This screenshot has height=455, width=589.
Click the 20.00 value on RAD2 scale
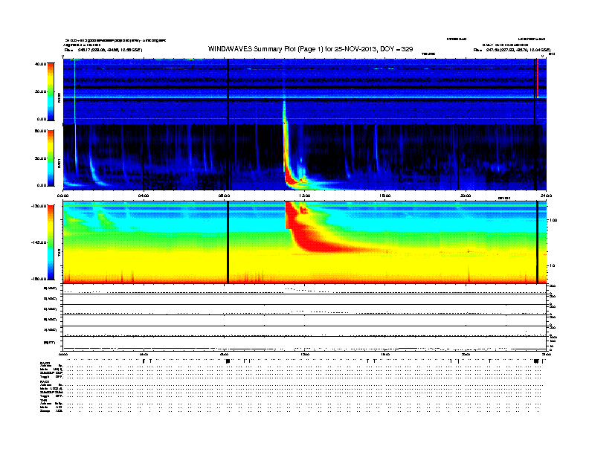(x=41, y=91)
